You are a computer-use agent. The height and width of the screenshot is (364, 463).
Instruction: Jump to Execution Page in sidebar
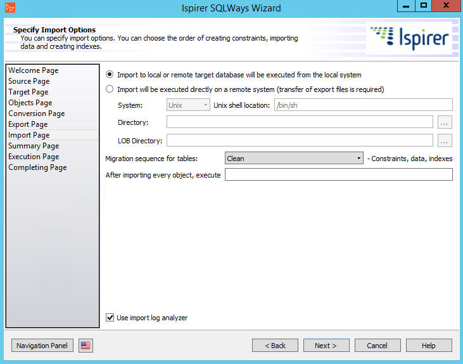(x=34, y=157)
